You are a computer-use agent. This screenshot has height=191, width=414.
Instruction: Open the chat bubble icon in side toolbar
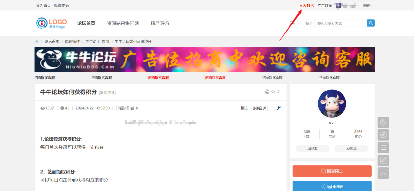(x=383, y=135)
